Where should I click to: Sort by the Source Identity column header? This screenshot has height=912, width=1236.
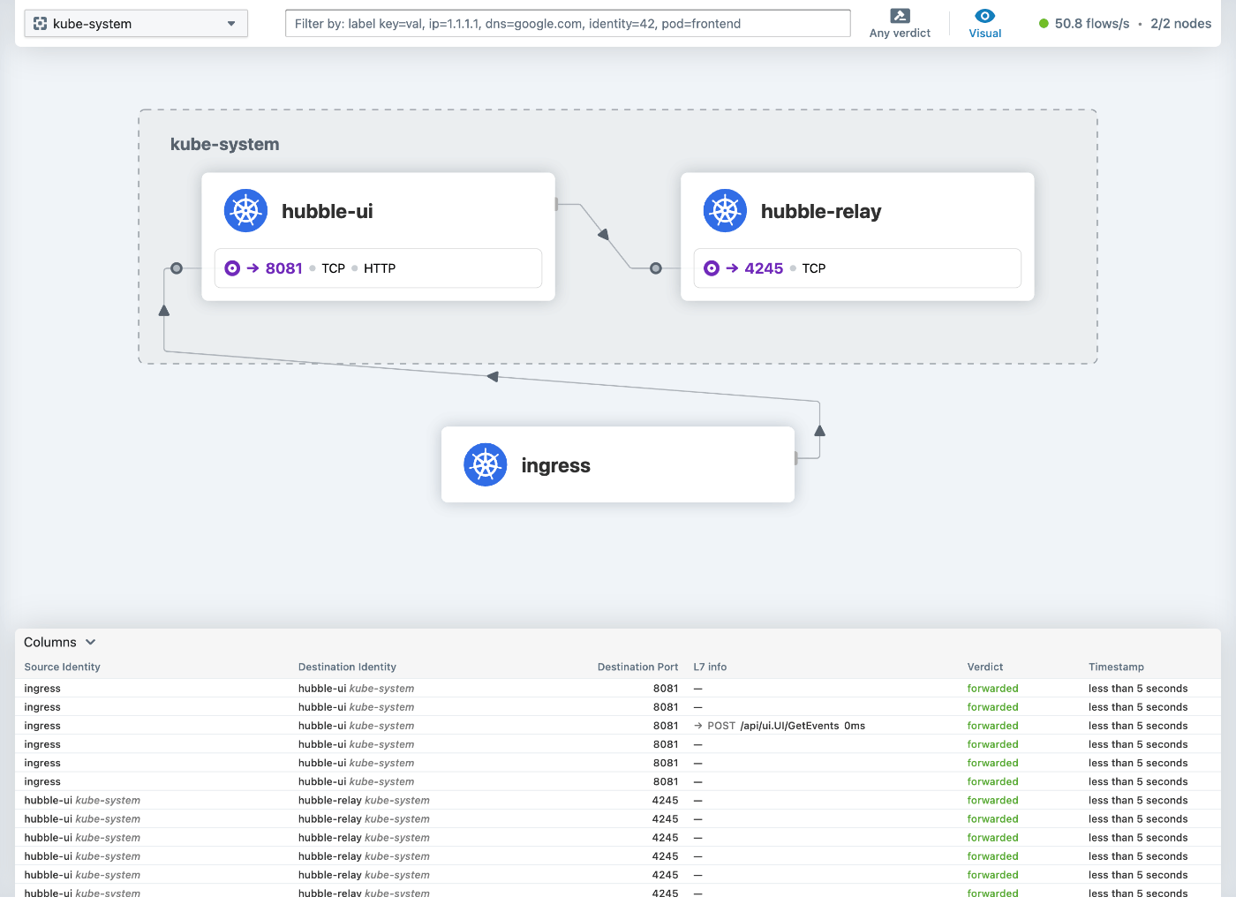click(62, 667)
